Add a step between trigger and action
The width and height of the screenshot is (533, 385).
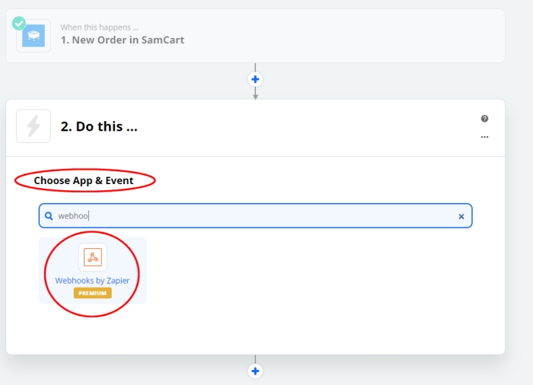pos(255,80)
